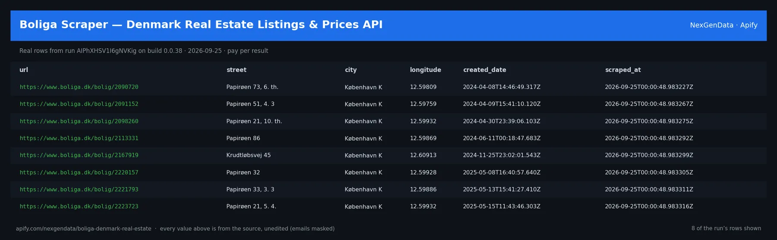Open listing link boliga.dk/bolig/2167919
The image size is (777, 240).
[x=79, y=155]
